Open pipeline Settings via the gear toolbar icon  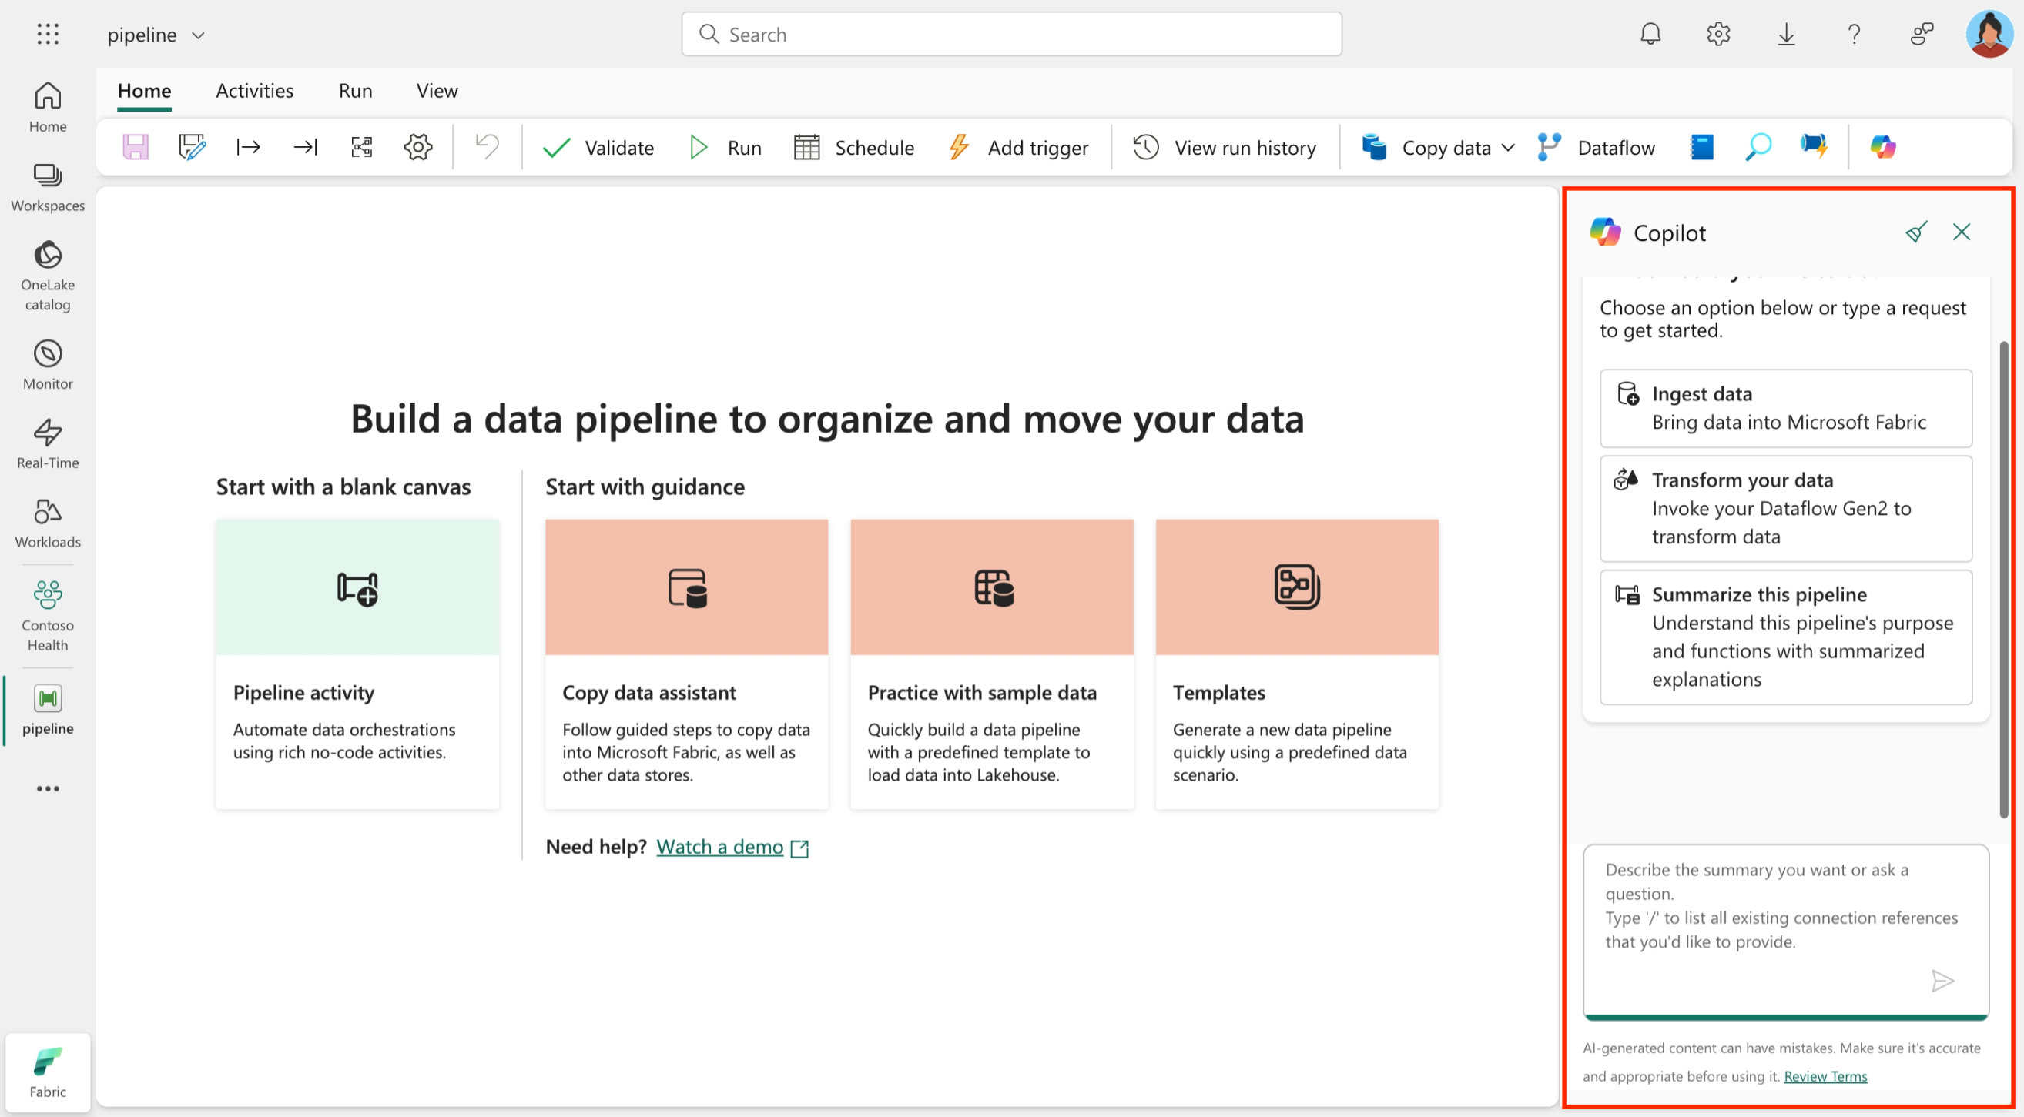(x=418, y=147)
